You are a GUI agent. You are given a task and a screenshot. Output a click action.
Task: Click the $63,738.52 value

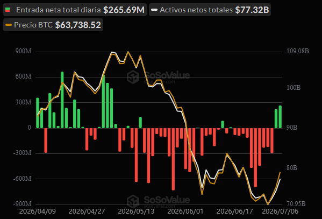pos(78,25)
